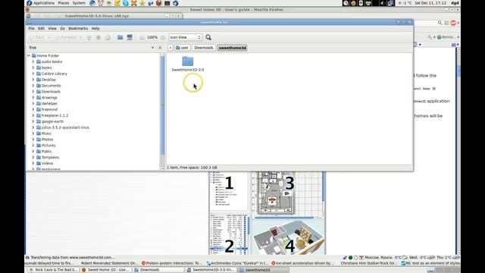Click the Reload toolbar icon

pyautogui.click(x=108, y=37)
